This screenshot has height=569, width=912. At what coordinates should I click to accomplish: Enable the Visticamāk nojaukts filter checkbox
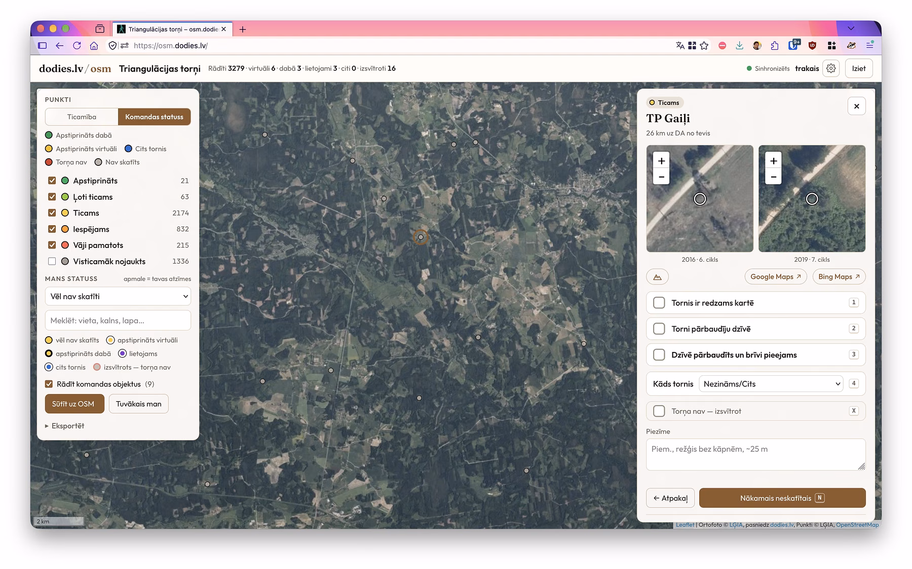point(52,261)
